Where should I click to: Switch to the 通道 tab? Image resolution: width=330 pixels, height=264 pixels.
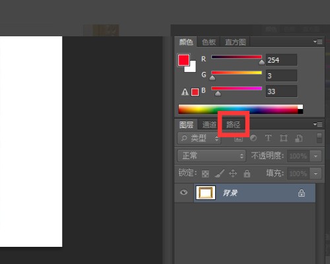(x=209, y=125)
